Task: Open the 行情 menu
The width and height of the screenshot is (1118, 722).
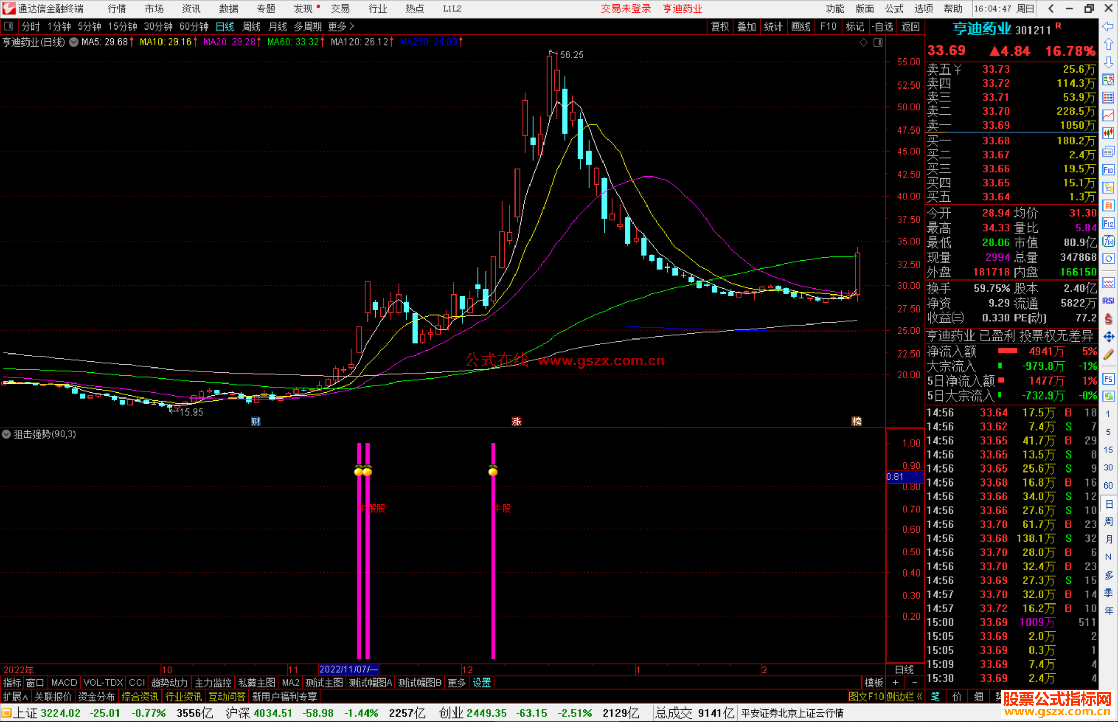Action: click(116, 9)
